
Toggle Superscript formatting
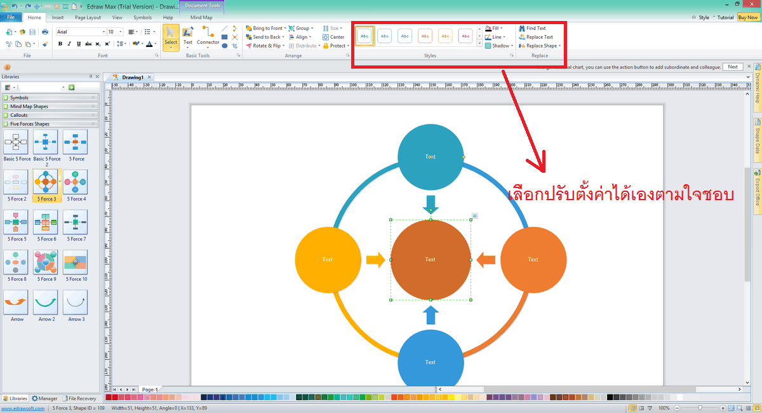pos(107,44)
